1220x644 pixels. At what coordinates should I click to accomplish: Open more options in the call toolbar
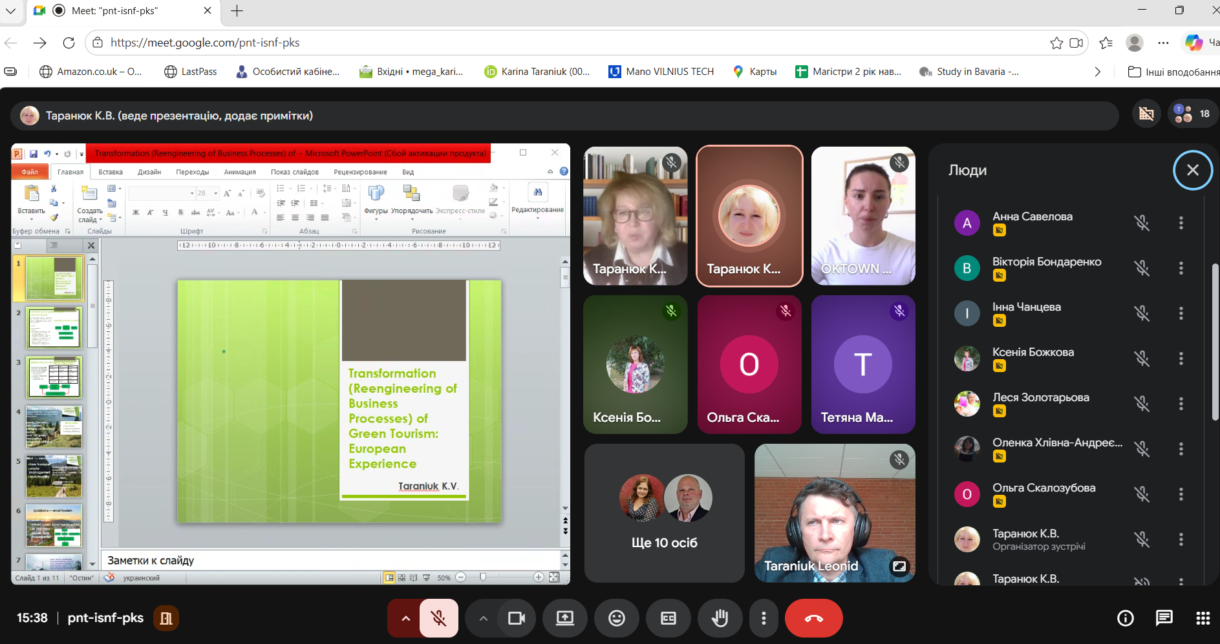[x=764, y=618]
